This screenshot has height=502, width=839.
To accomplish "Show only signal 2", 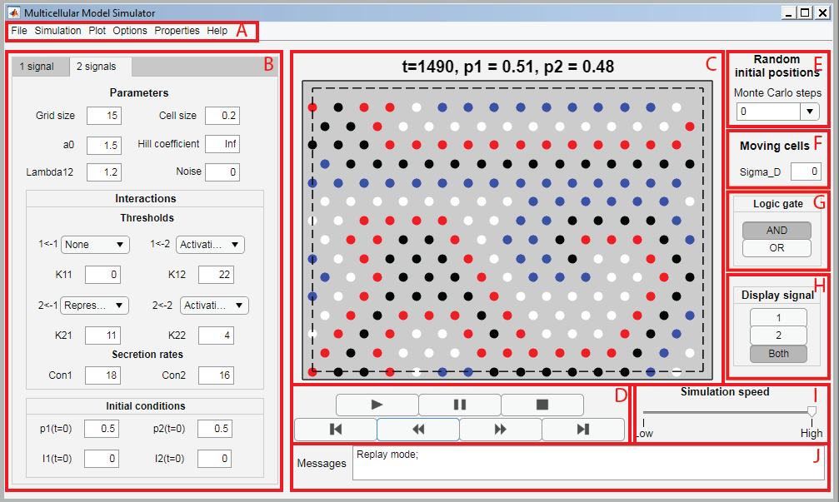I will pos(778,335).
